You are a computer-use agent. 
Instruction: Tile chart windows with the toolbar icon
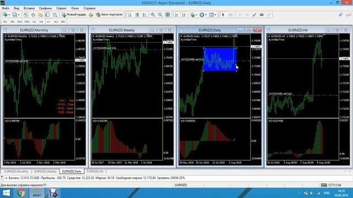[168, 15]
